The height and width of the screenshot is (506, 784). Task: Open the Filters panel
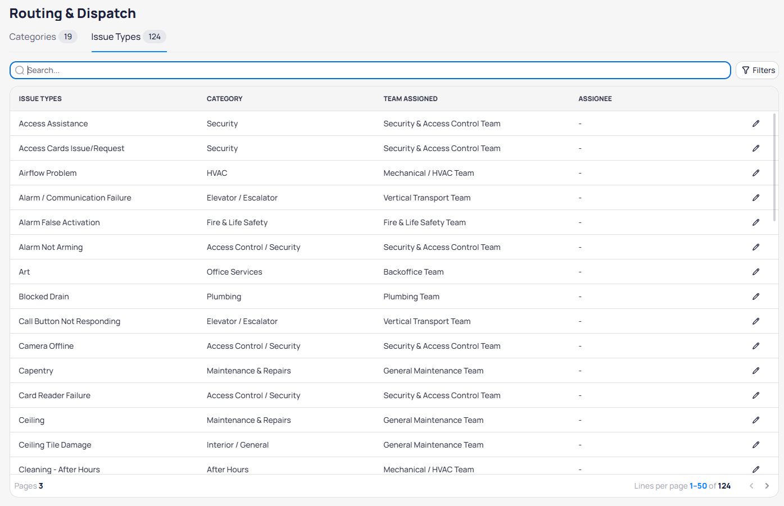(x=758, y=70)
